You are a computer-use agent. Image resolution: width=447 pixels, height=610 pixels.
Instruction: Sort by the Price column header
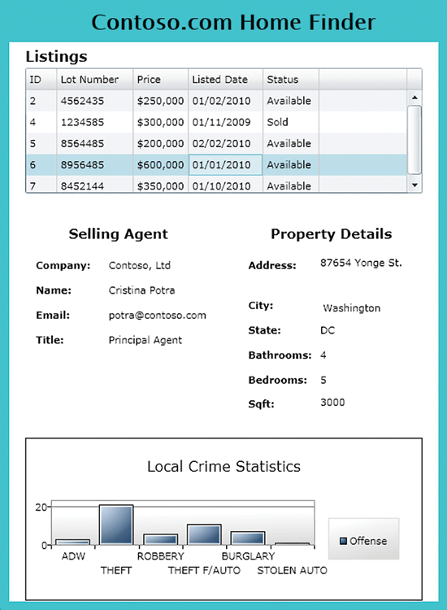(161, 80)
